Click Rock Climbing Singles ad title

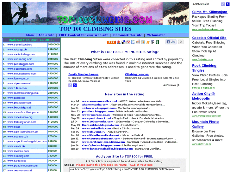click(204, 68)
